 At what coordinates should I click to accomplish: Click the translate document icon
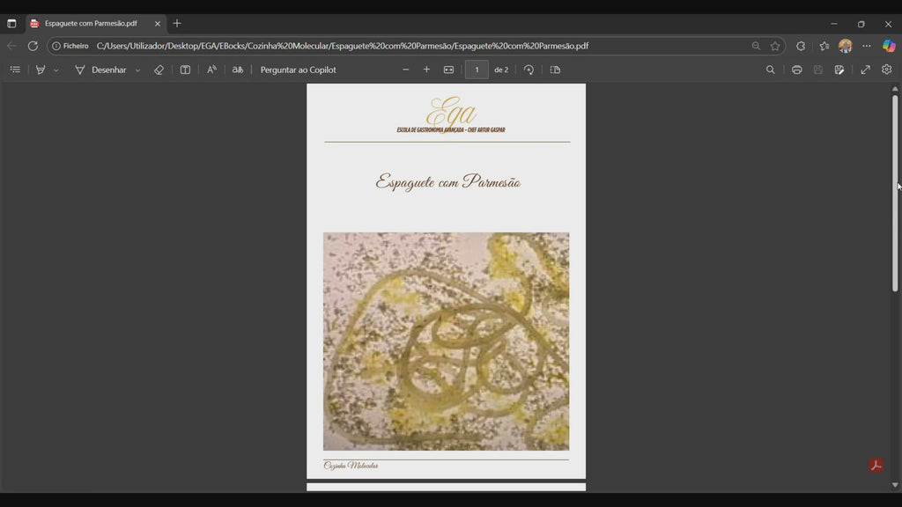coord(237,70)
